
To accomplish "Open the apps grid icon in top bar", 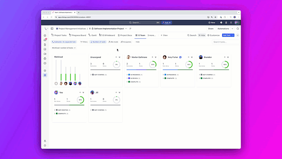I will pyautogui.click(x=231, y=23).
